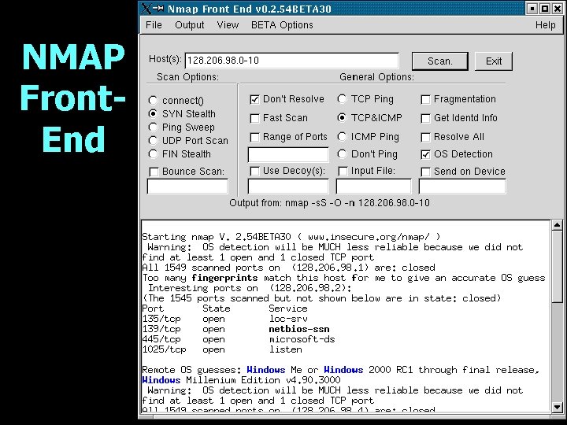
Task: Enable the Bounce Scan checkbox
Action: pyautogui.click(x=154, y=172)
